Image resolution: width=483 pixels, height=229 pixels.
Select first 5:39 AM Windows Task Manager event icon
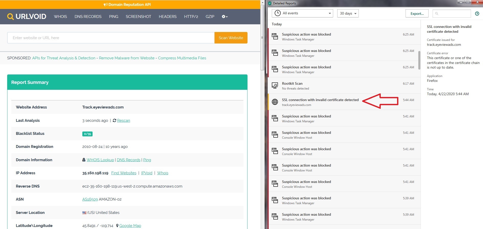coord(275,200)
